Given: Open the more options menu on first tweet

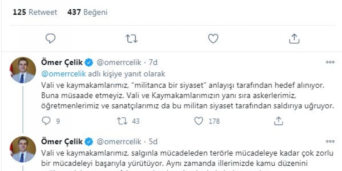Looking at the screenshot, I should pos(330,62).
